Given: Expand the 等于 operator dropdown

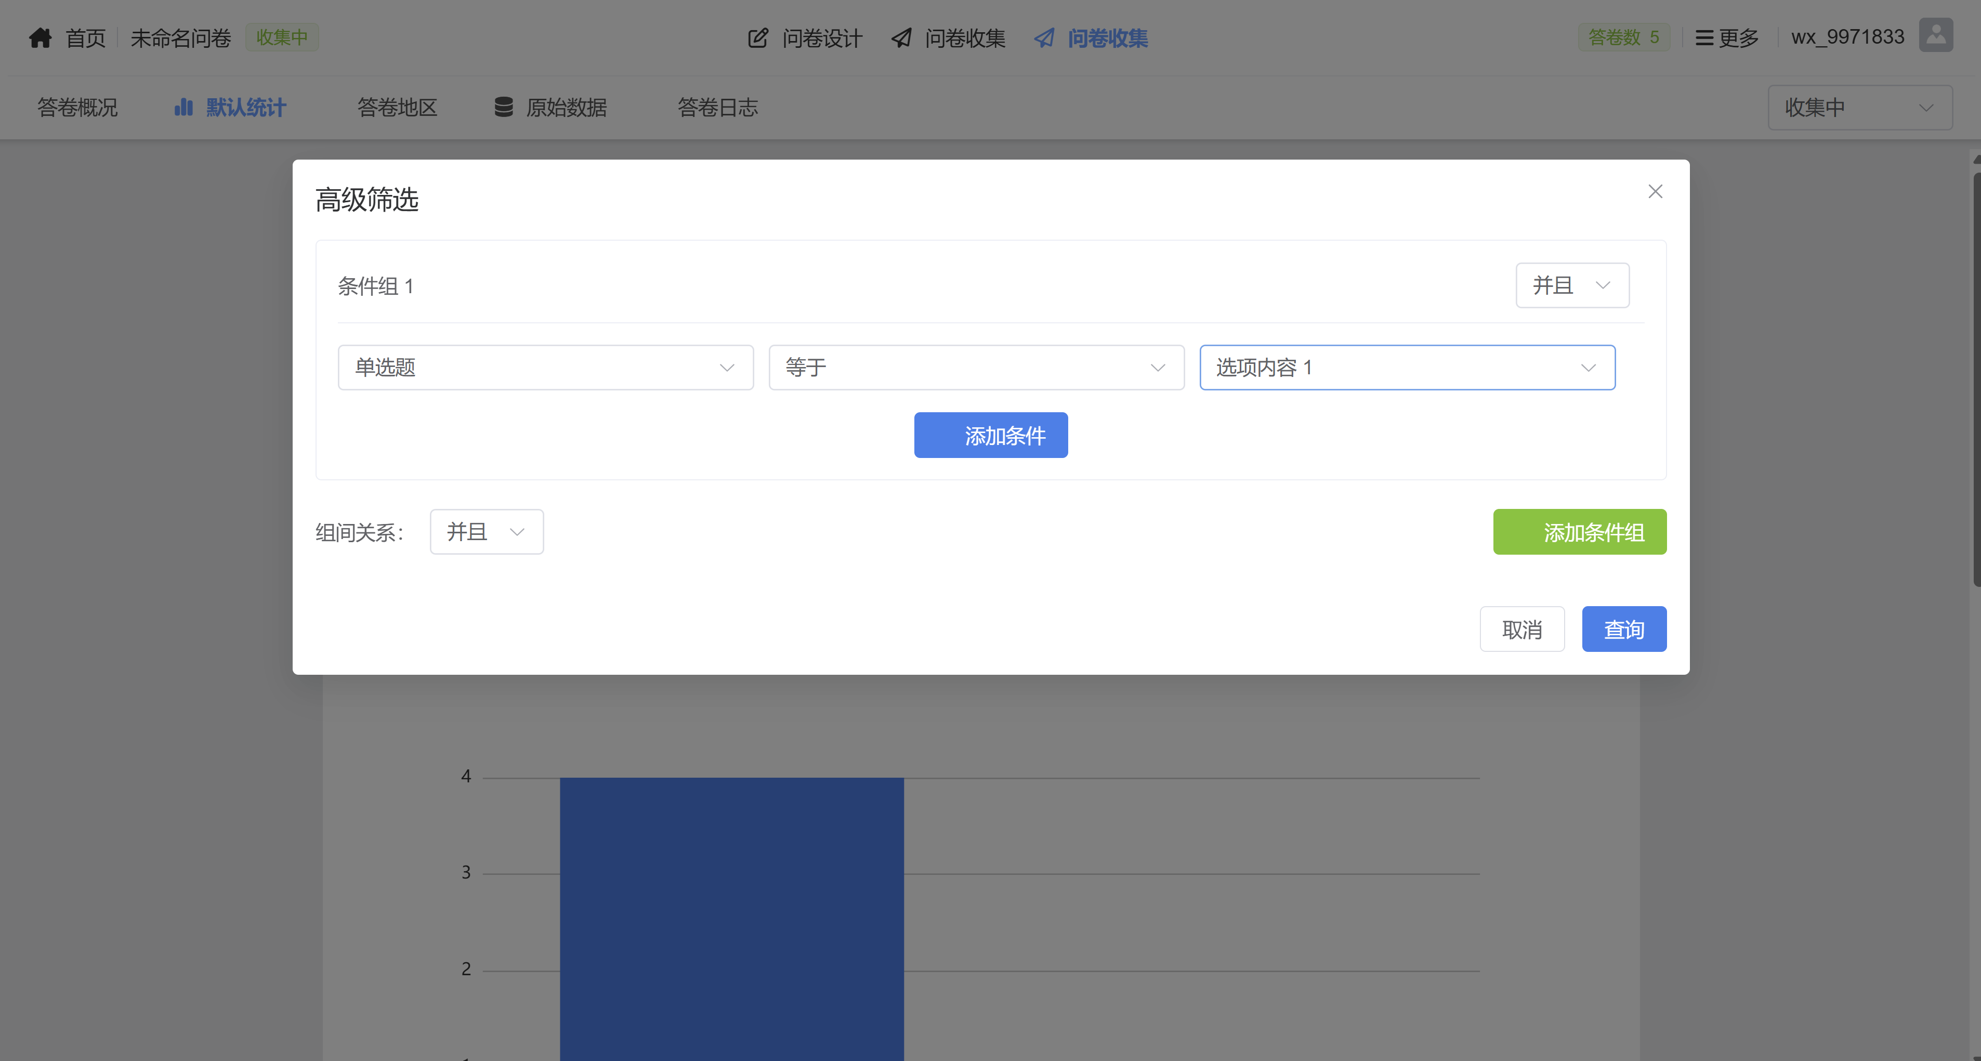Looking at the screenshot, I should point(976,368).
